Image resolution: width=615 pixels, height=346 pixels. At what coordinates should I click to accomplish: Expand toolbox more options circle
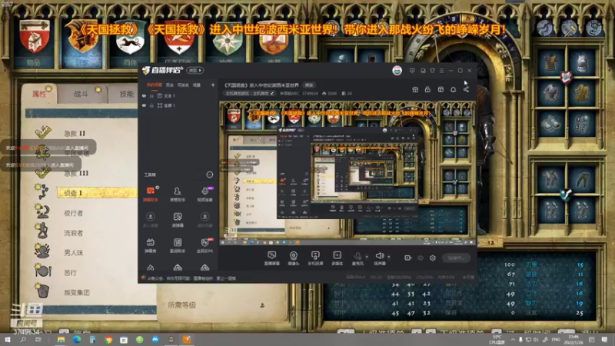[x=209, y=175]
